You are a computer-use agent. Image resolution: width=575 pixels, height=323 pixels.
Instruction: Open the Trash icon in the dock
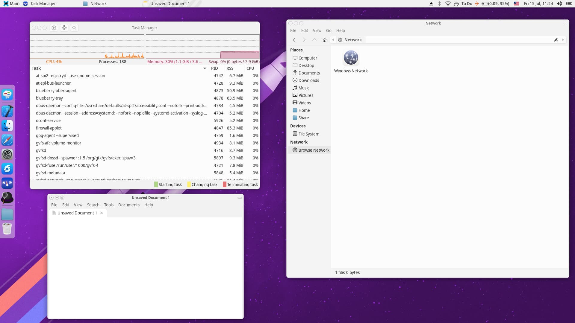click(7, 229)
